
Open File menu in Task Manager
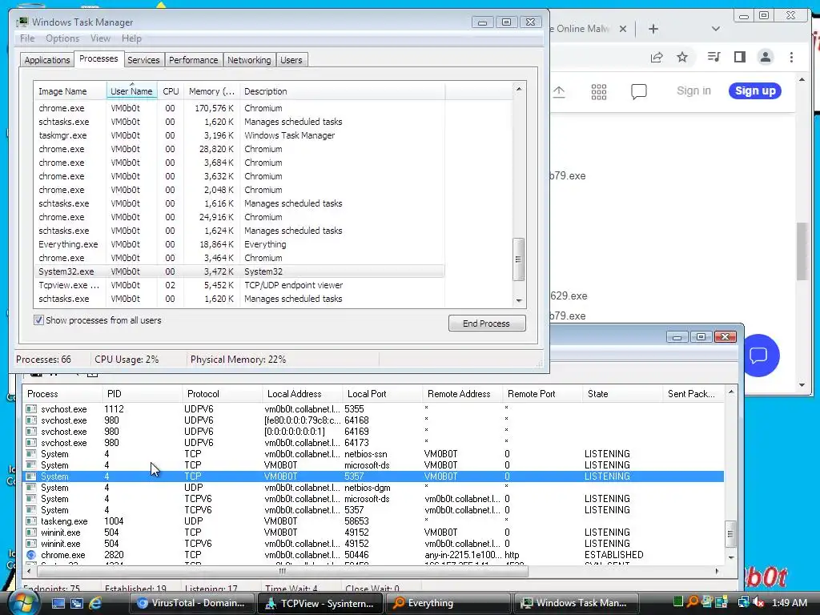pos(27,38)
